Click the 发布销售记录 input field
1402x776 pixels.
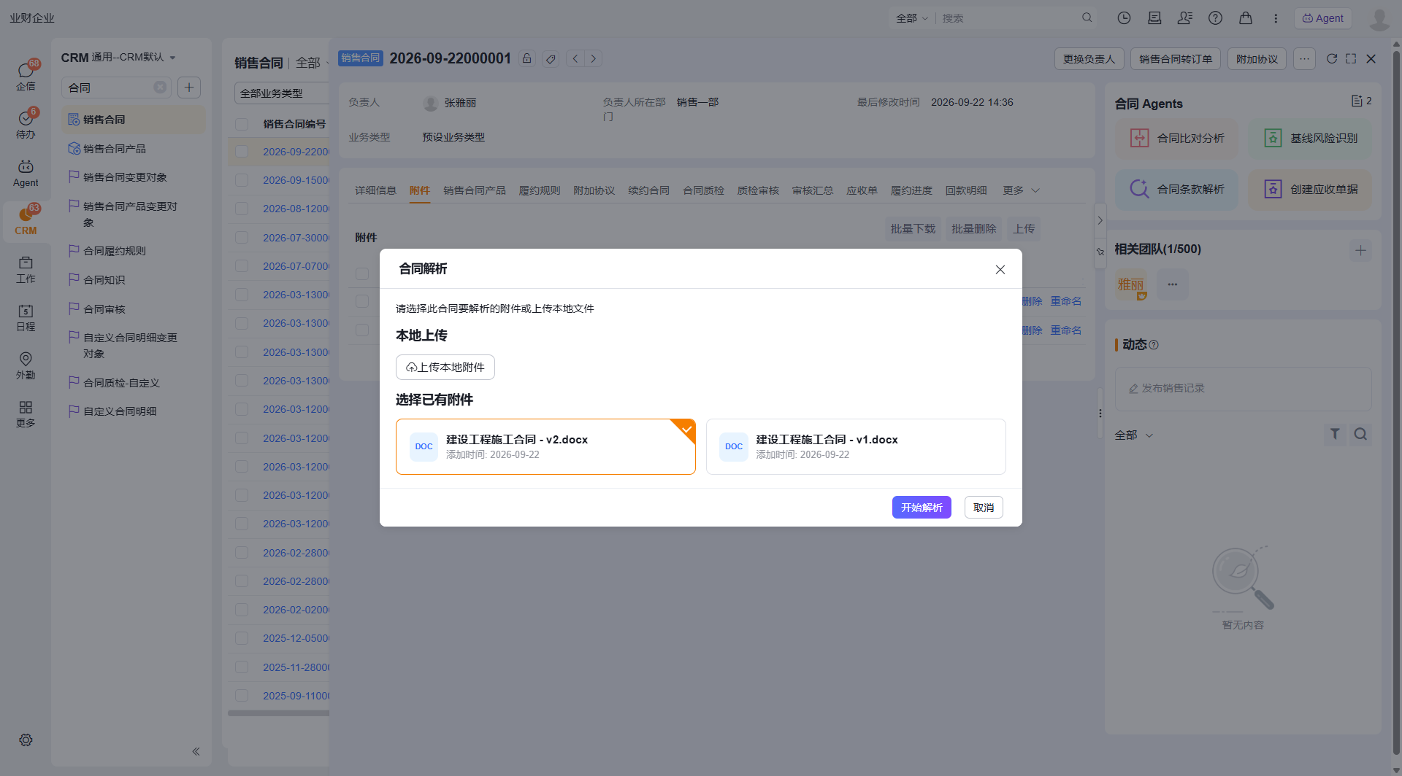tap(1243, 389)
